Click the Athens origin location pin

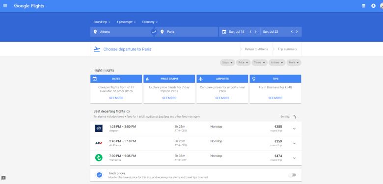pyautogui.click(x=95, y=32)
